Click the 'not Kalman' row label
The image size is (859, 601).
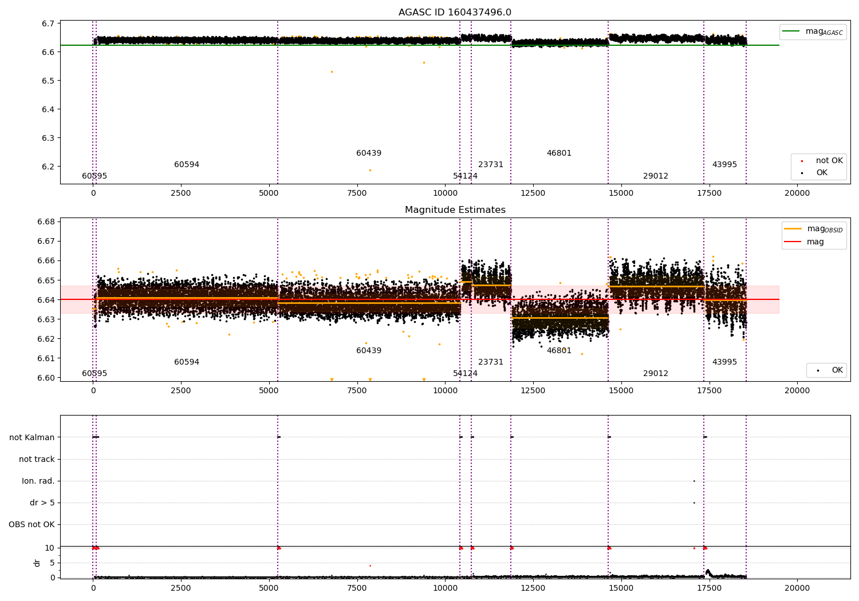pos(32,437)
